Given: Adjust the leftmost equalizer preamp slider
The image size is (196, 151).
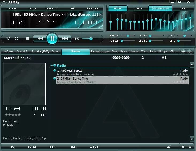Looking at the screenshot, I should [x=110, y=22].
